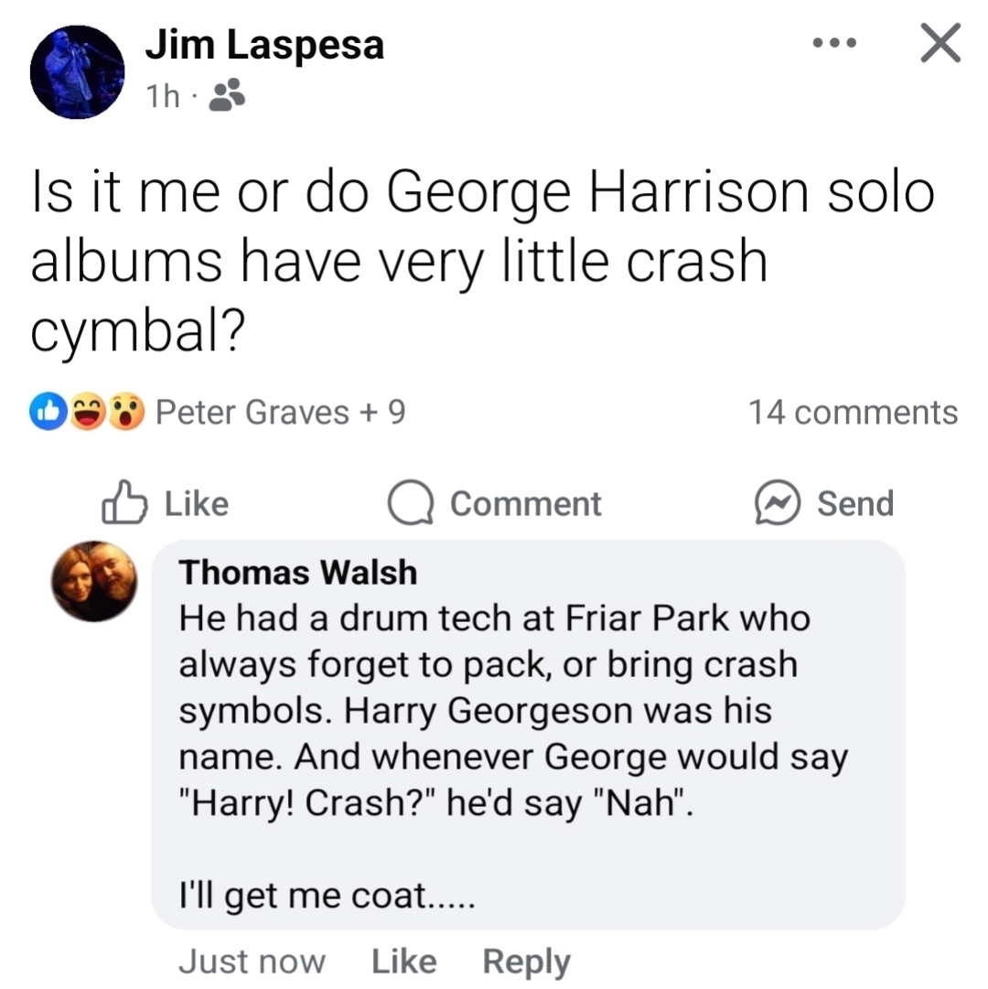Viewport: 988px width, 989px height.
Task: Open the post's 1h timestamp
Action: coord(164,96)
